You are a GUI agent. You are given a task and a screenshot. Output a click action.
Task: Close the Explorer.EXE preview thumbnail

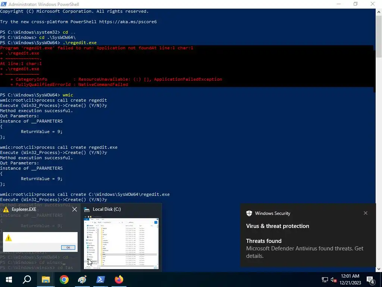pos(75,209)
